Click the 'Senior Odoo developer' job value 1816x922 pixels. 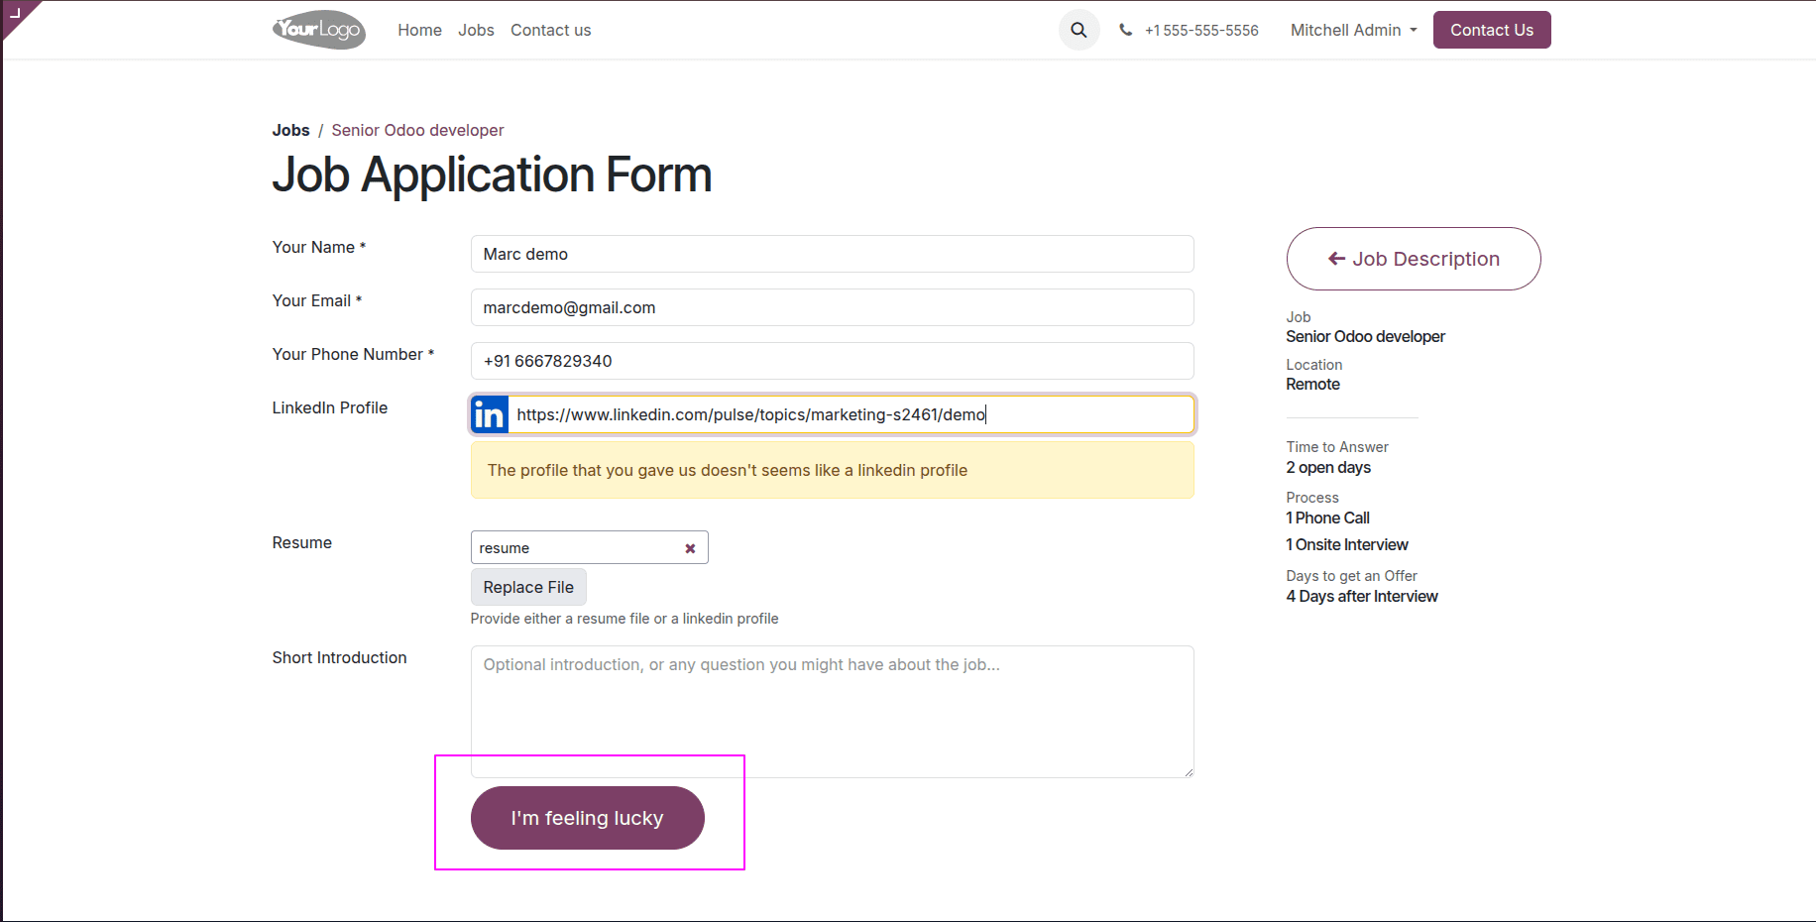point(1365,337)
